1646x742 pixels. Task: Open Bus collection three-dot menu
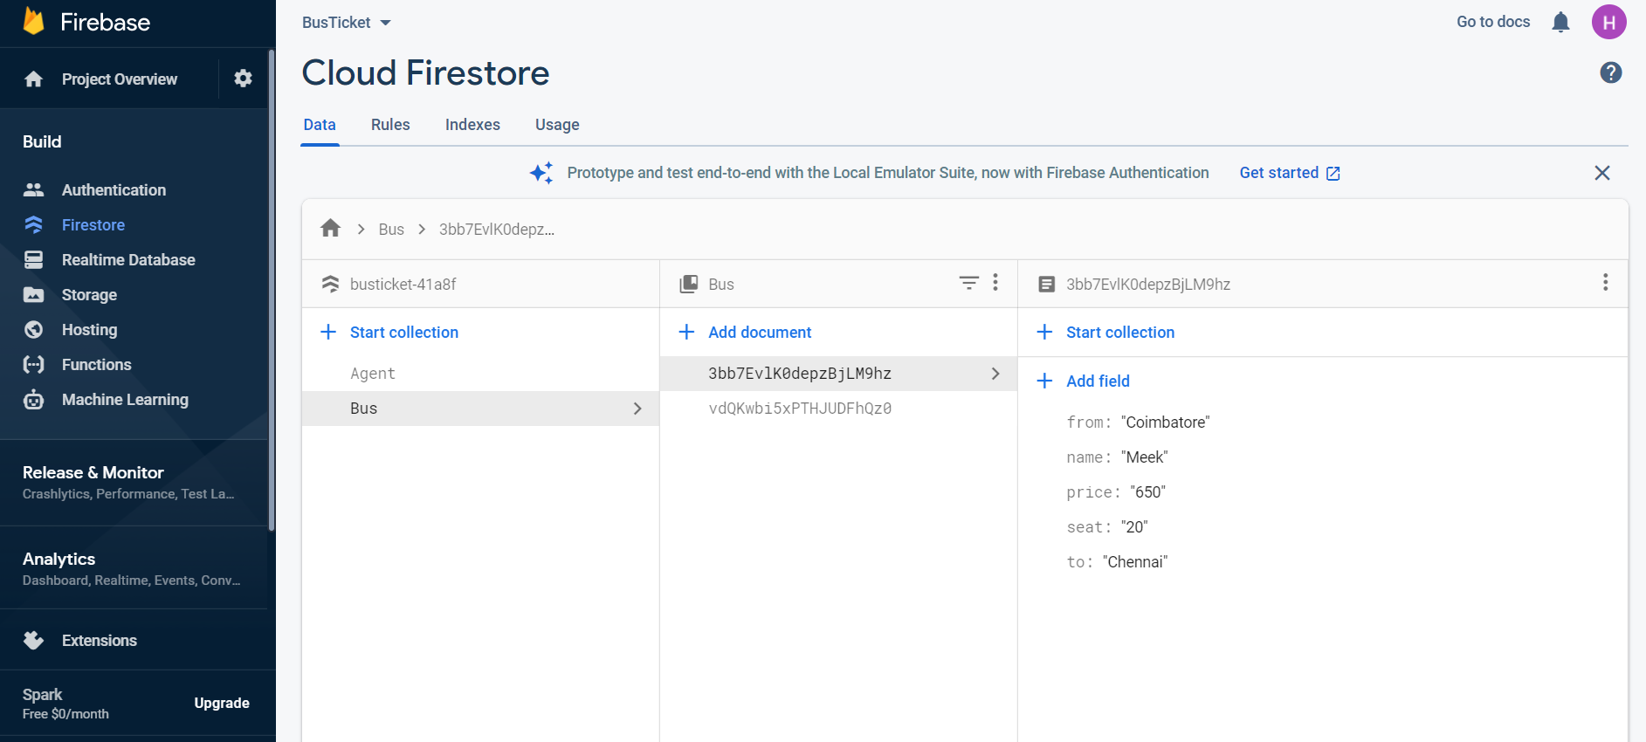[x=995, y=282]
